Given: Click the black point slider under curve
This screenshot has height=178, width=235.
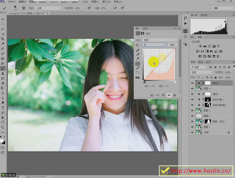Looking at the screenshot, I should pos(145,82).
